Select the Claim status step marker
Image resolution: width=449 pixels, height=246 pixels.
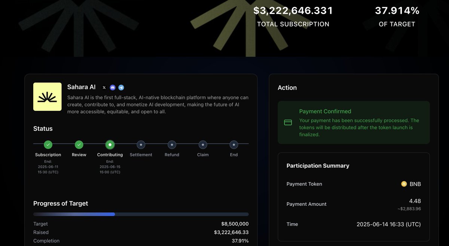(x=203, y=144)
